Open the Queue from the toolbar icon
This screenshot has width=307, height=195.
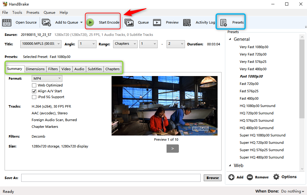point(129,22)
